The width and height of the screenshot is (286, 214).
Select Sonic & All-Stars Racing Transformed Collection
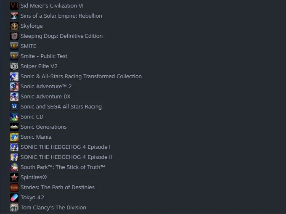click(81, 77)
